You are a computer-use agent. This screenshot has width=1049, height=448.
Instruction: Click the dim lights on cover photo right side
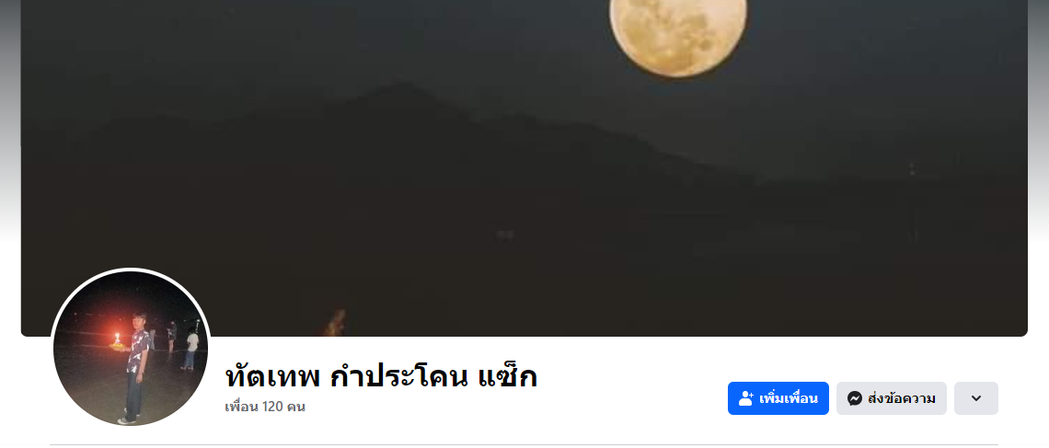(x=911, y=168)
